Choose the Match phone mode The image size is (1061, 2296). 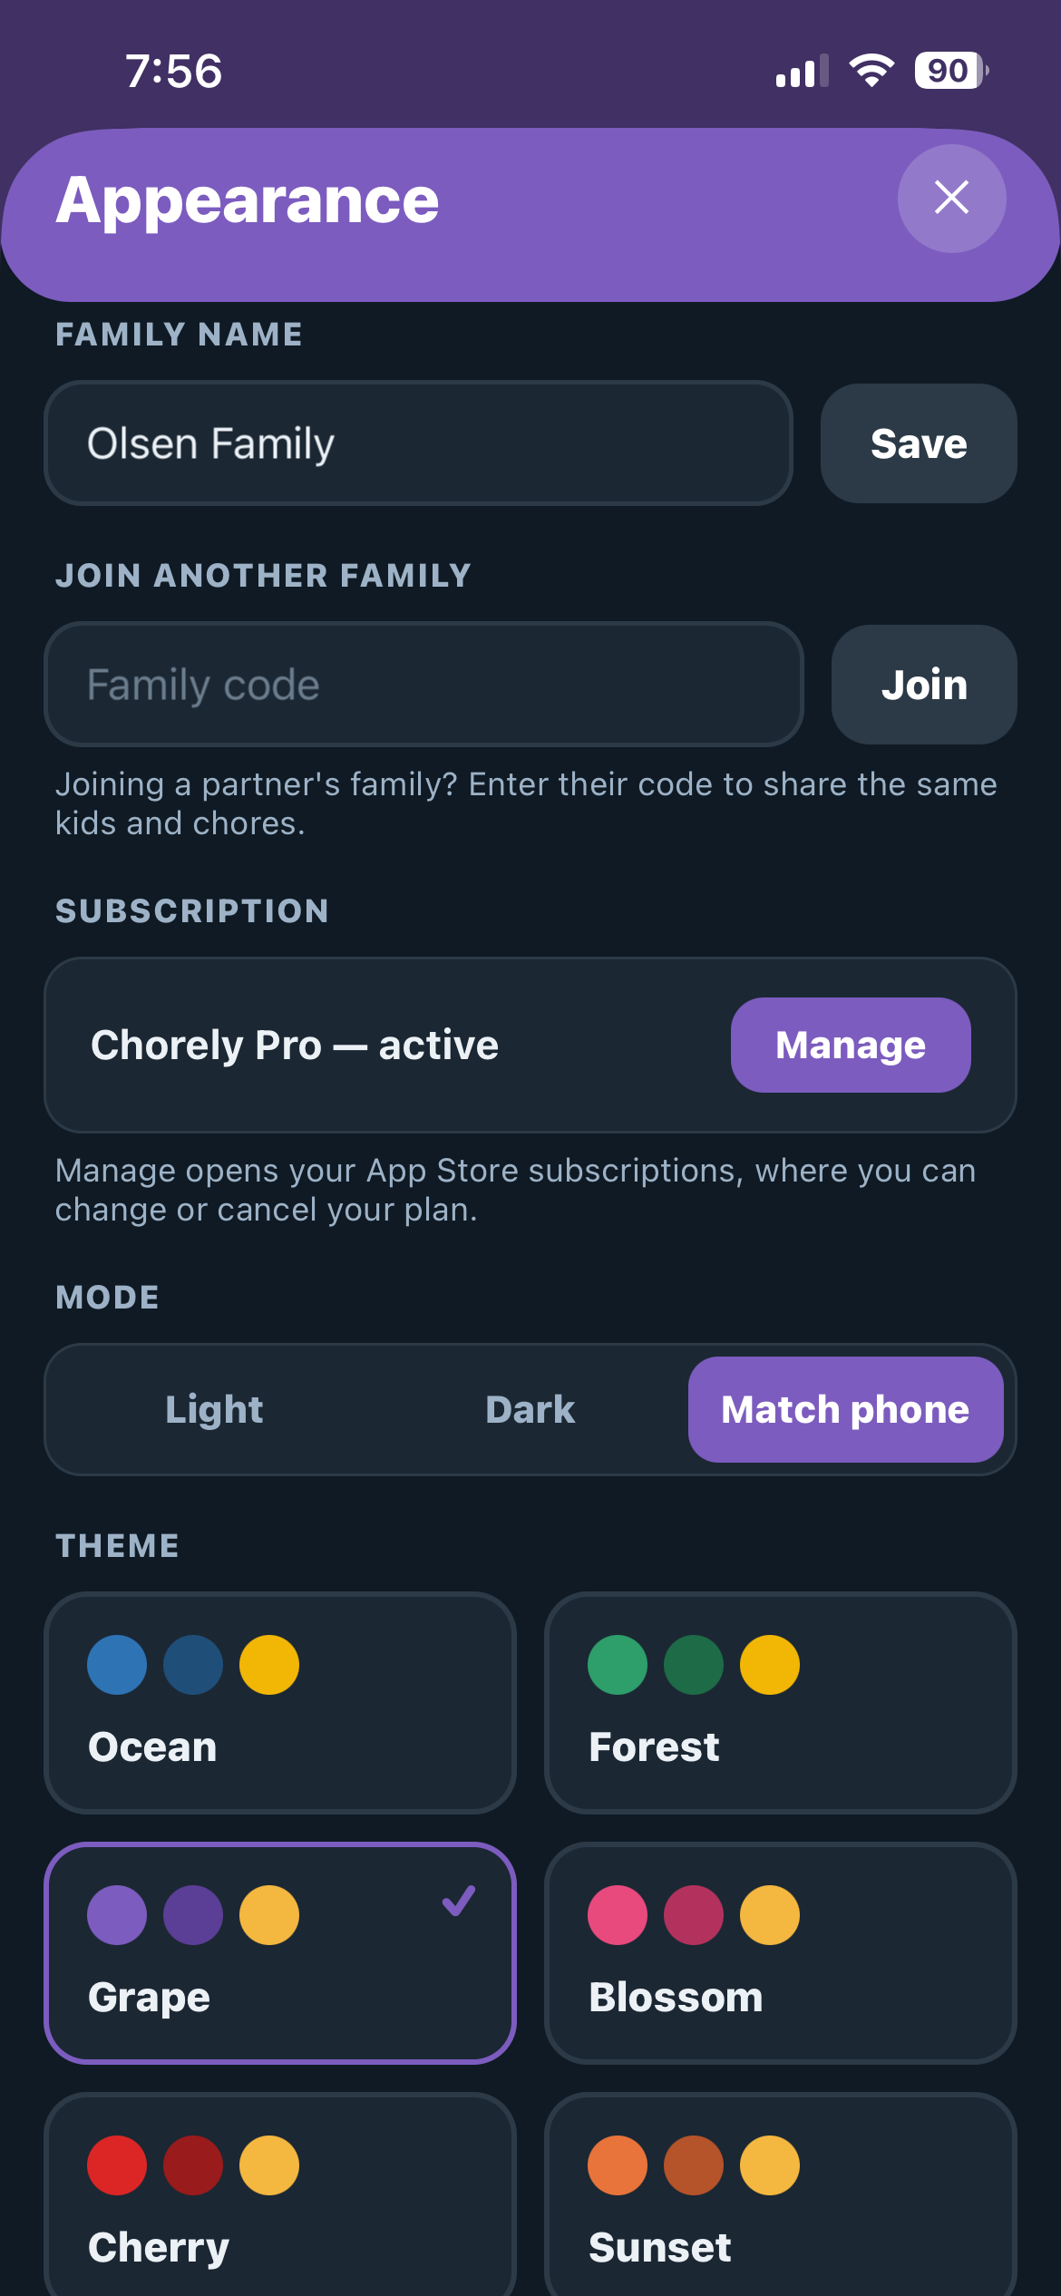(x=845, y=1409)
